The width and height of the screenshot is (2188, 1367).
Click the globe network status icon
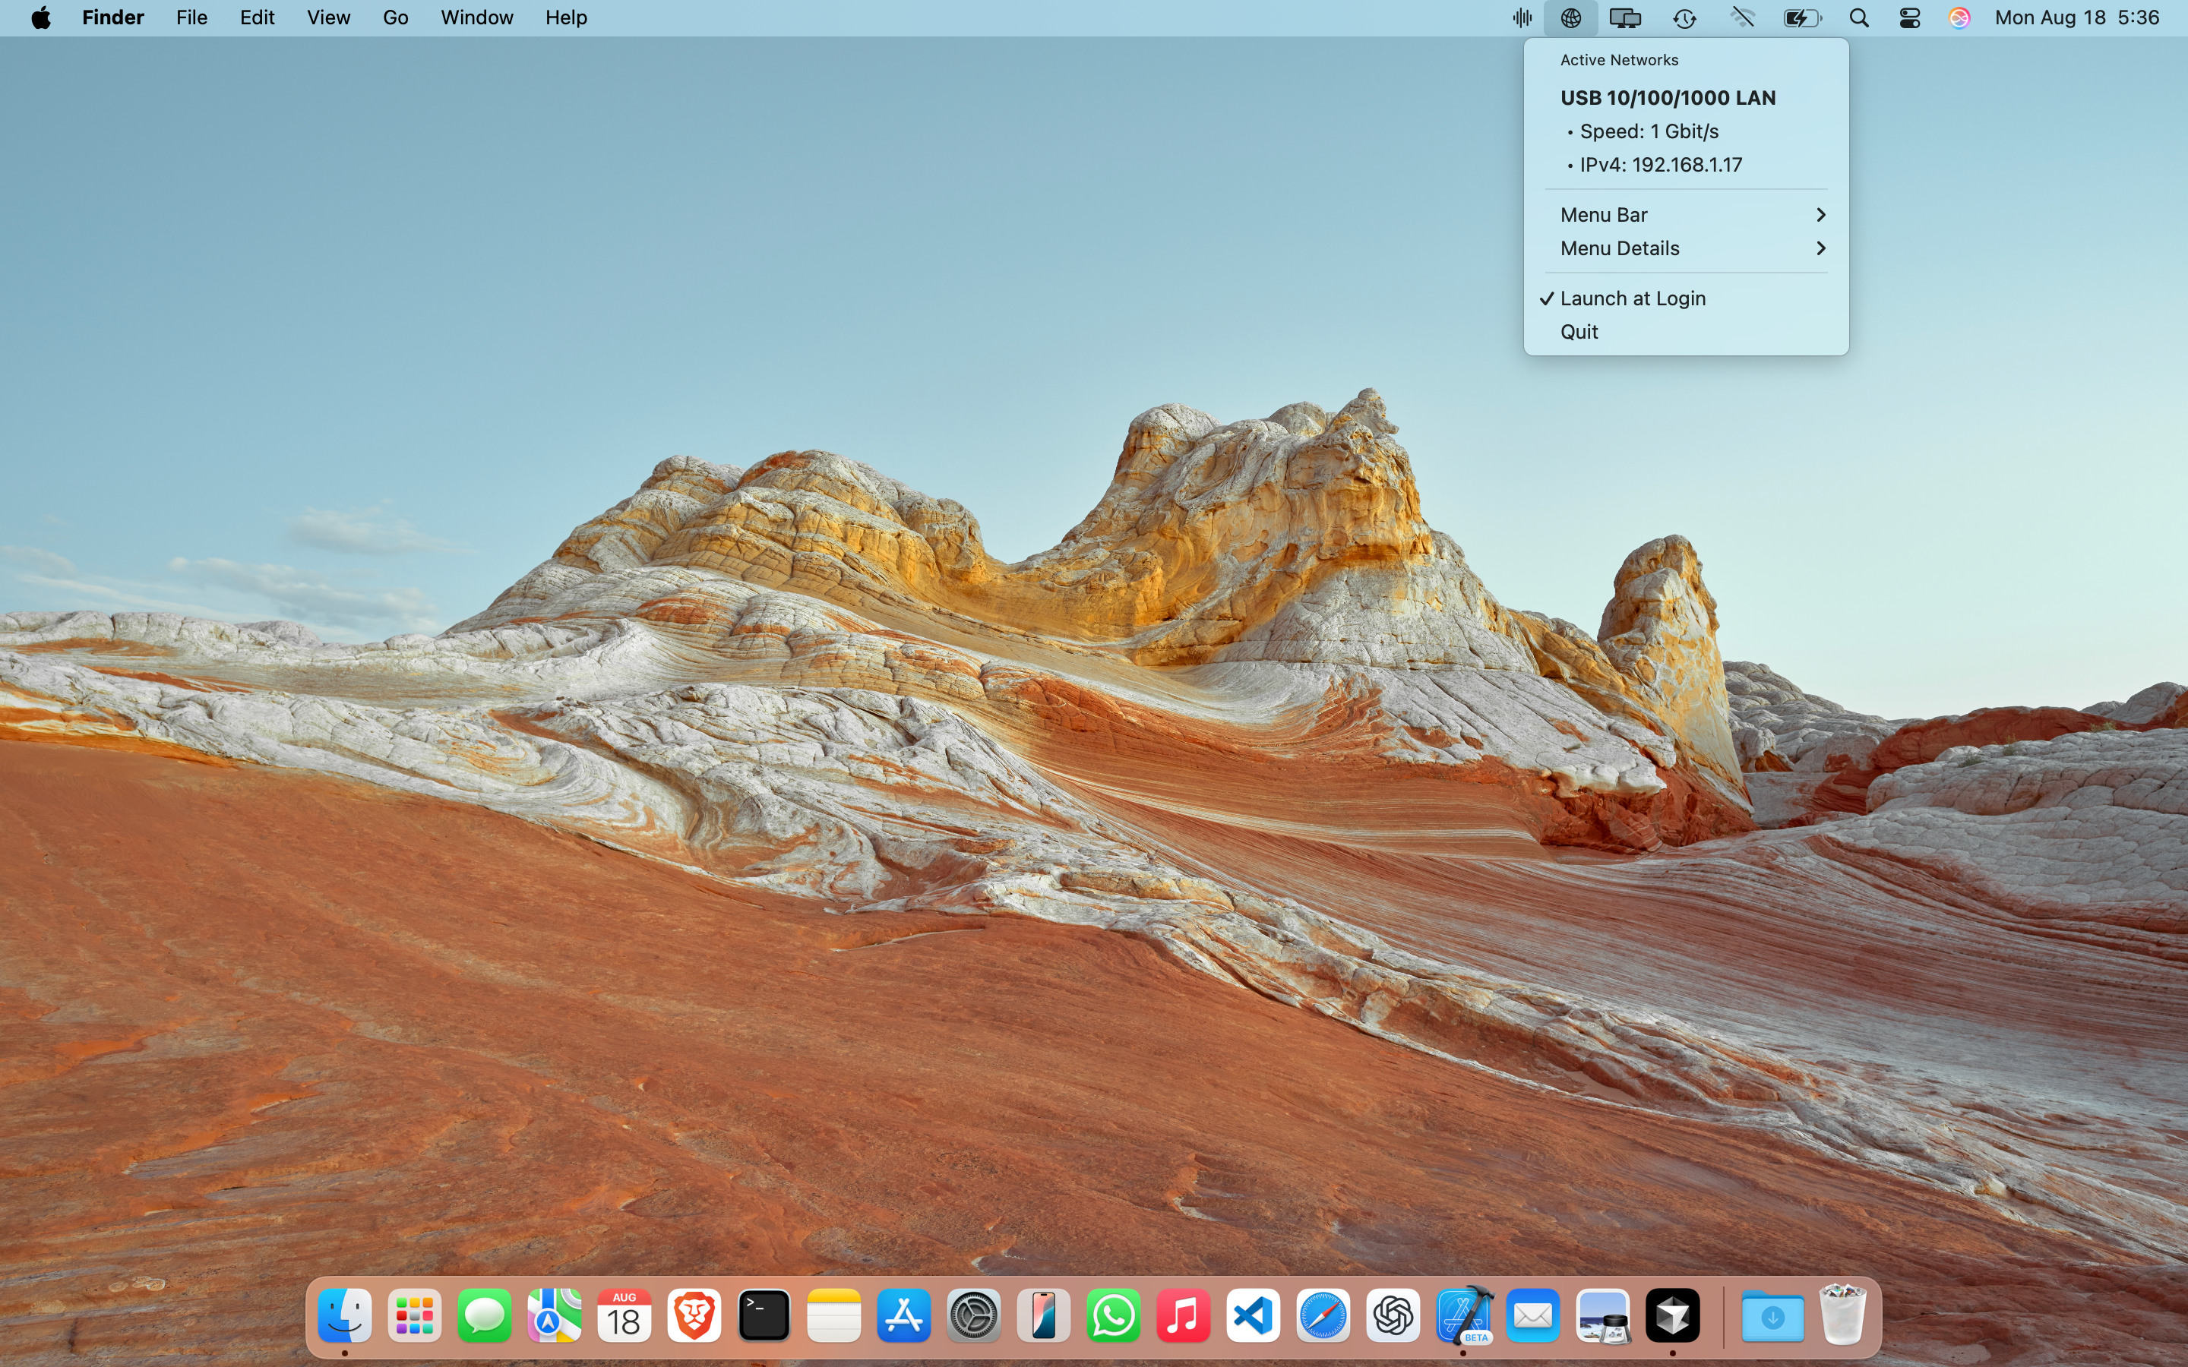click(x=1570, y=18)
